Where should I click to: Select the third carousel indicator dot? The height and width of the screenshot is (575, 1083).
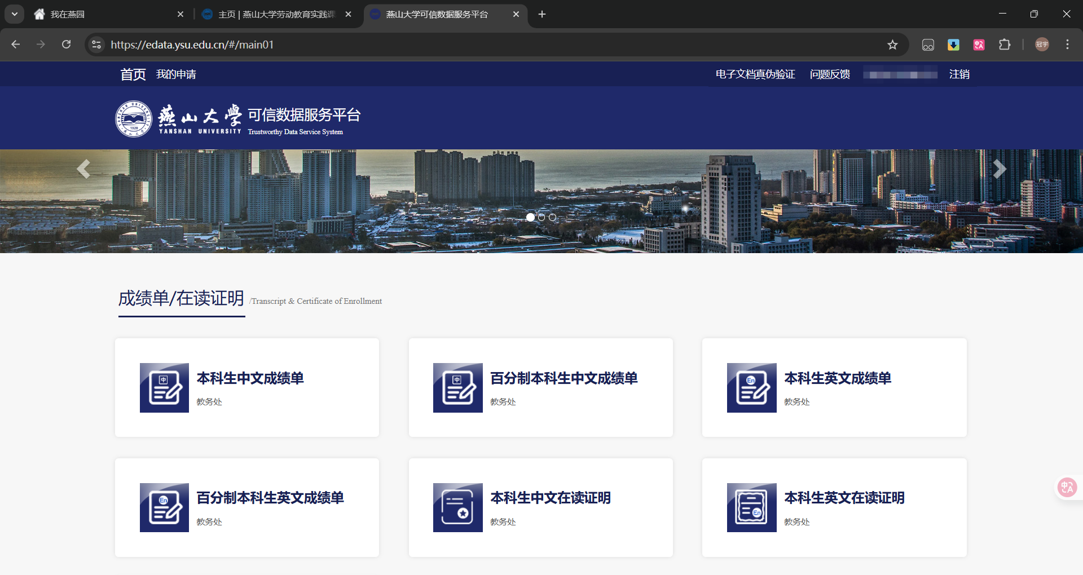[552, 217]
